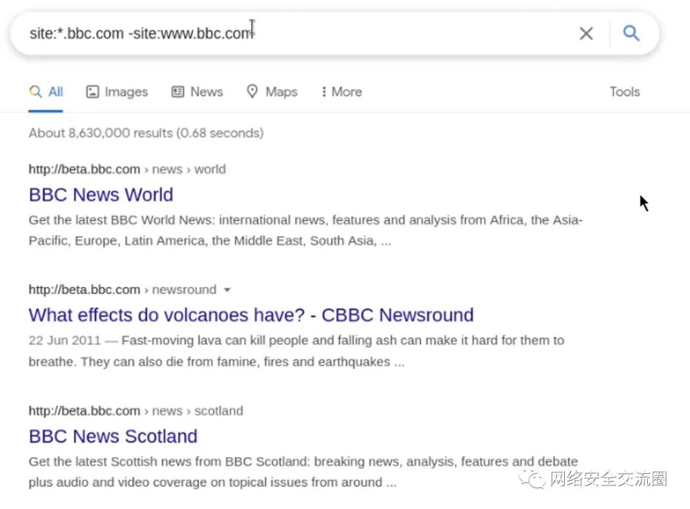Click the beta.bbc.com news scotland URL
Image resolution: width=690 pixels, height=509 pixels.
[x=135, y=411]
